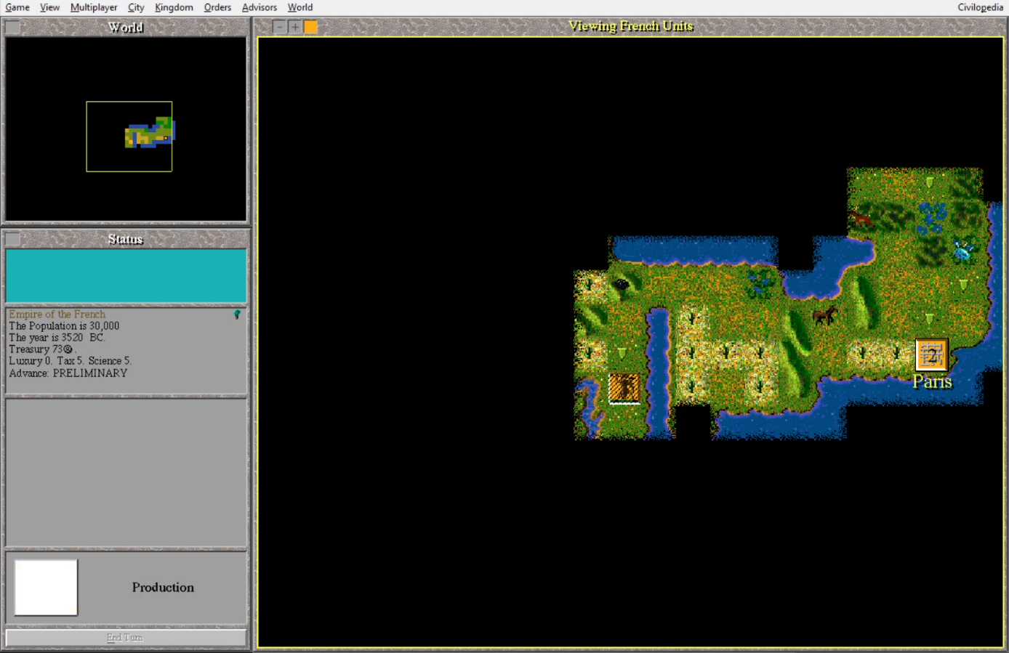This screenshot has height=653, width=1009.
Task: Open the View menu
Action: point(49,7)
